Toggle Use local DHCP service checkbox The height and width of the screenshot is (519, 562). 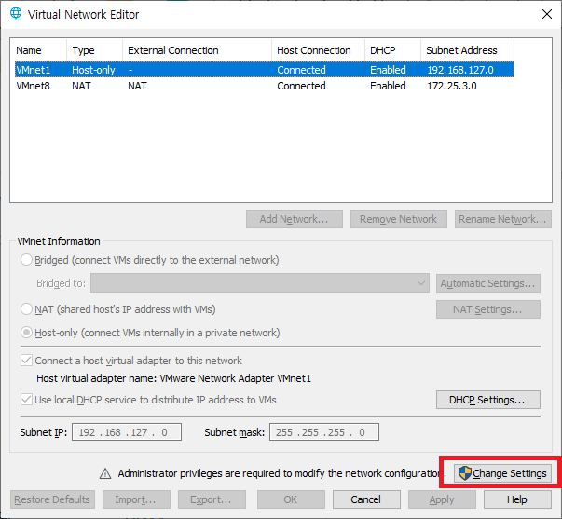[x=26, y=400]
